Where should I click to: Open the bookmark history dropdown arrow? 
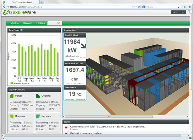pos(136,7)
